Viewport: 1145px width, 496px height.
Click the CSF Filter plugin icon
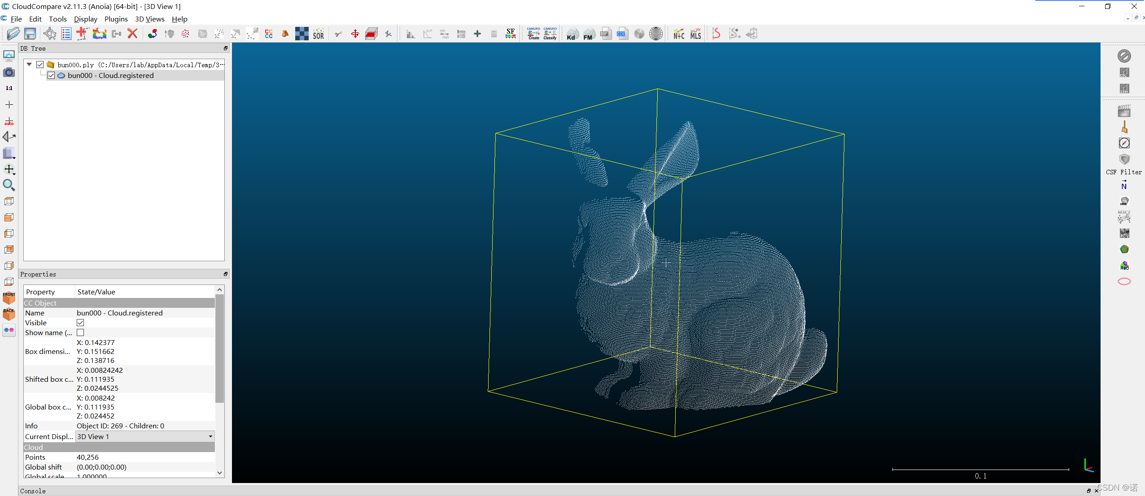pos(1124,160)
